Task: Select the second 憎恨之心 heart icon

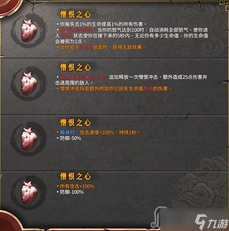Action: [x=29, y=83]
